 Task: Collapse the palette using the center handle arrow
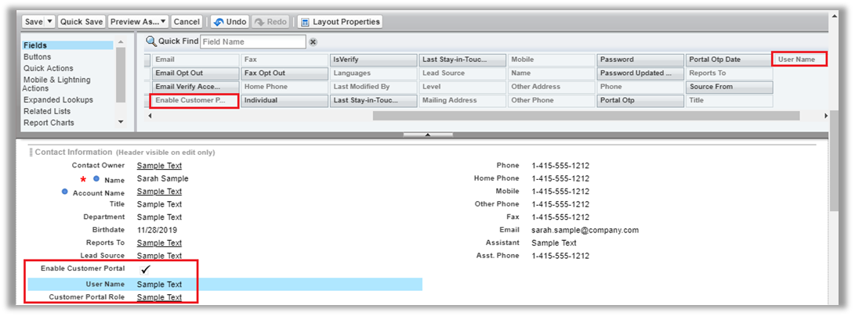[x=427, y=135]
